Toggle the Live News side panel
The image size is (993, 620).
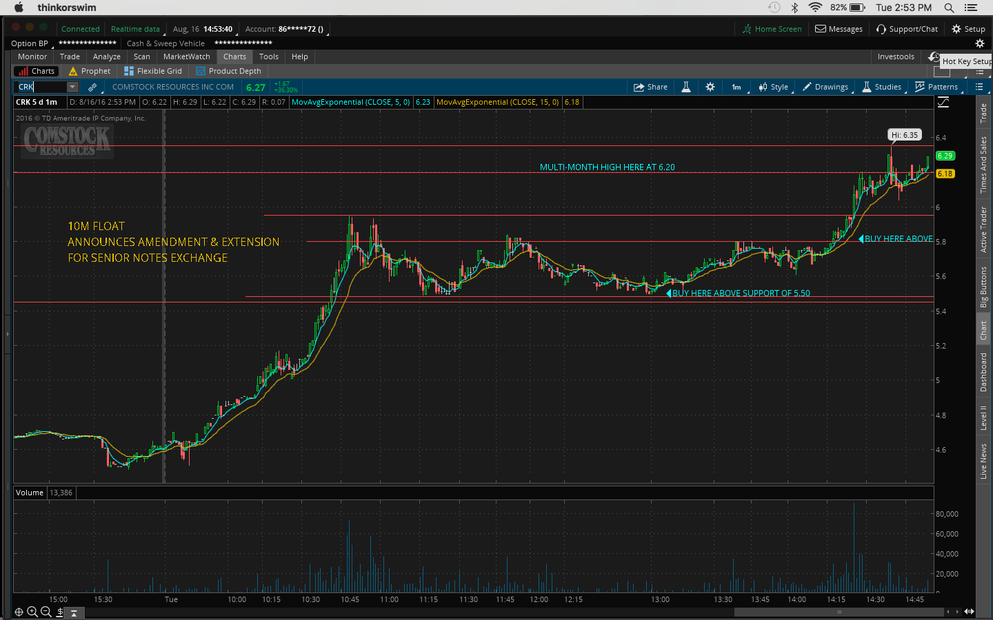click(x=983, y=461)
